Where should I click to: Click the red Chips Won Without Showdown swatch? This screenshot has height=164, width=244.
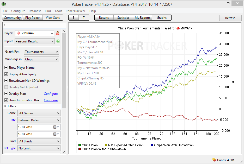[80, 149]
